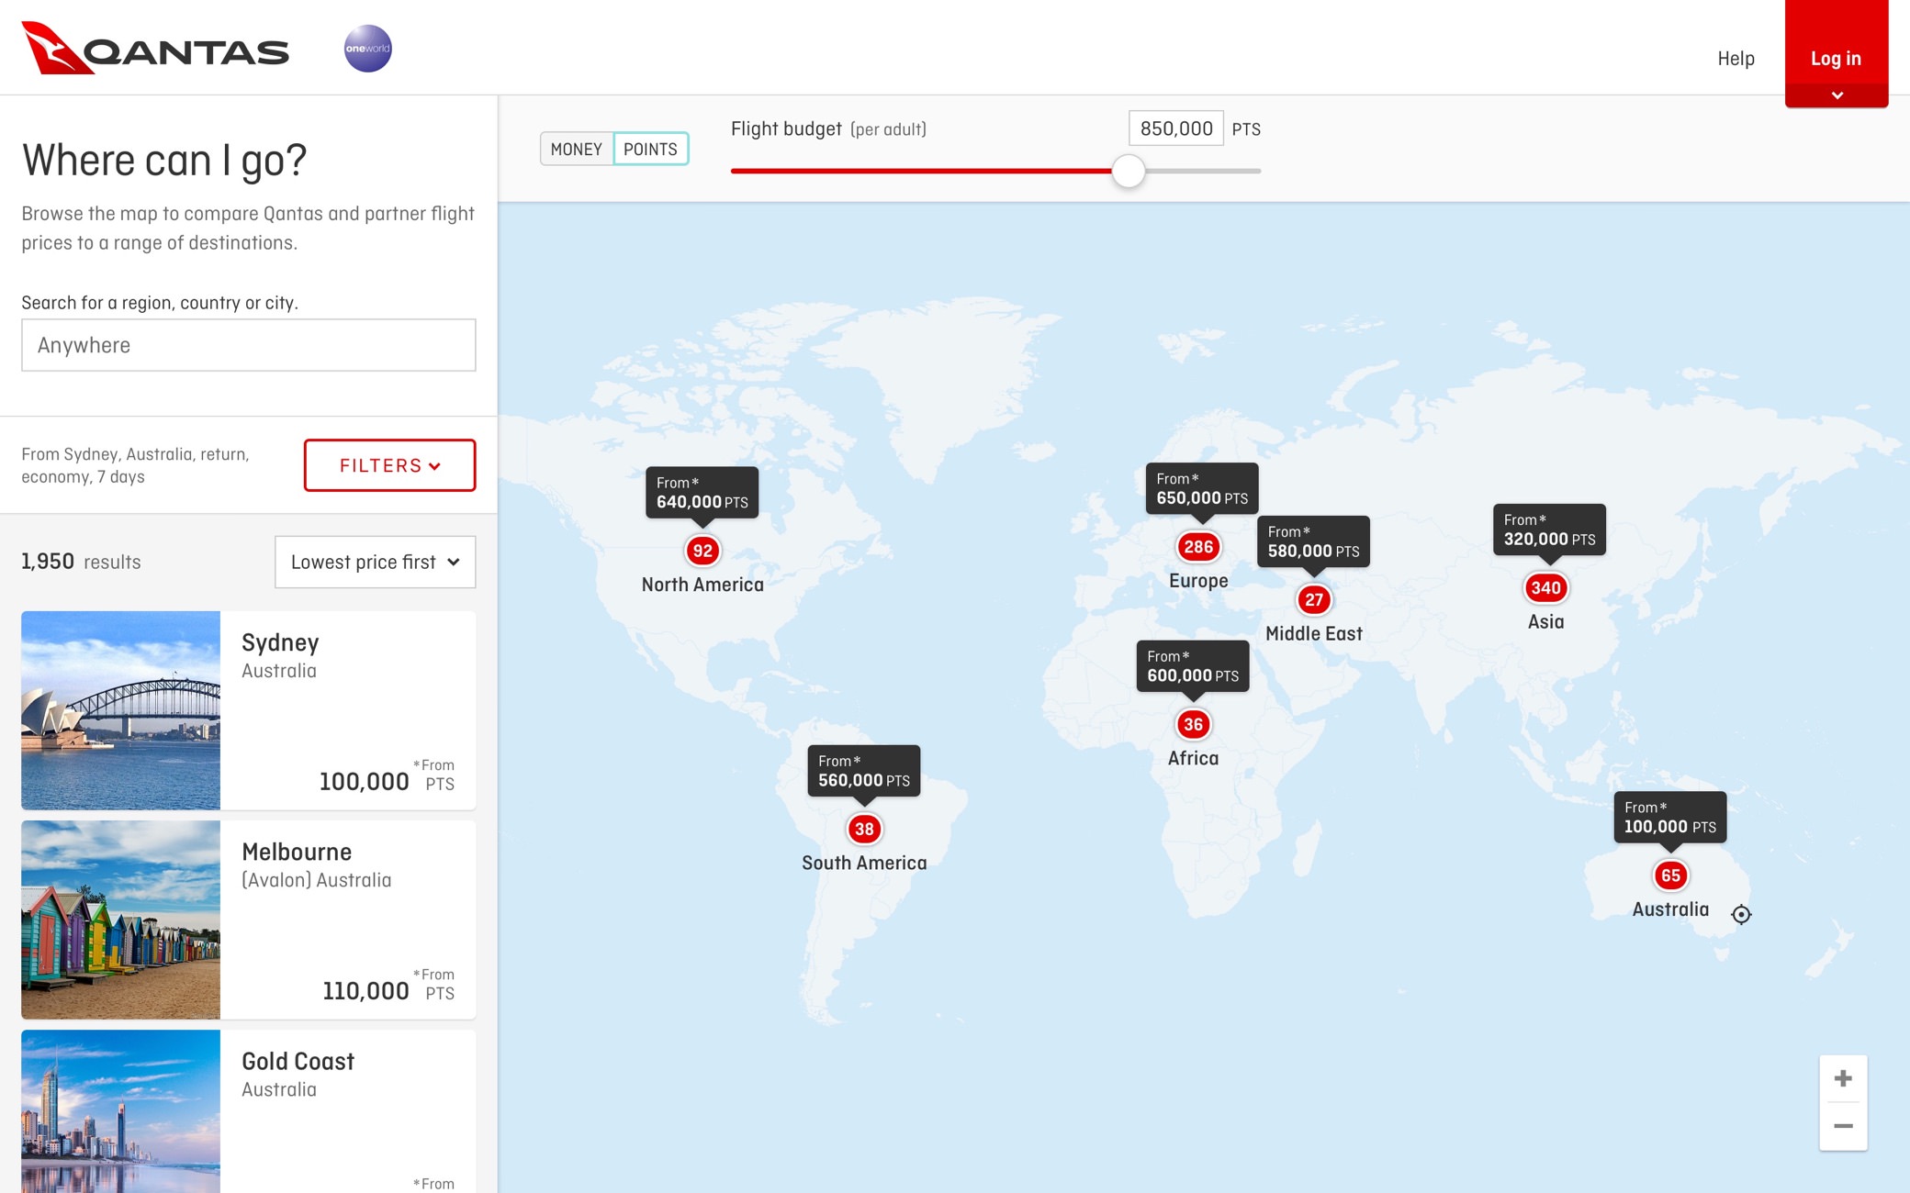Click the Qantas kangaroo logo
This screenshot has width=1910, height=1193.
coord(155,48)
